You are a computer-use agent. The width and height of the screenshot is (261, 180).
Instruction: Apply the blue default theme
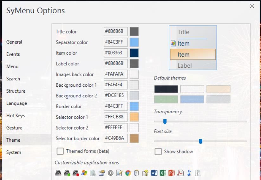(x=192, y=99)
